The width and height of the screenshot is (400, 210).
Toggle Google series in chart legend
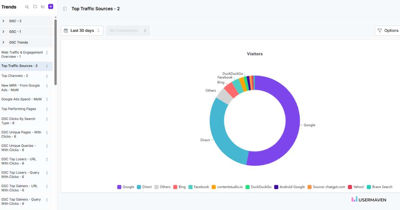(x=126, y=187)
